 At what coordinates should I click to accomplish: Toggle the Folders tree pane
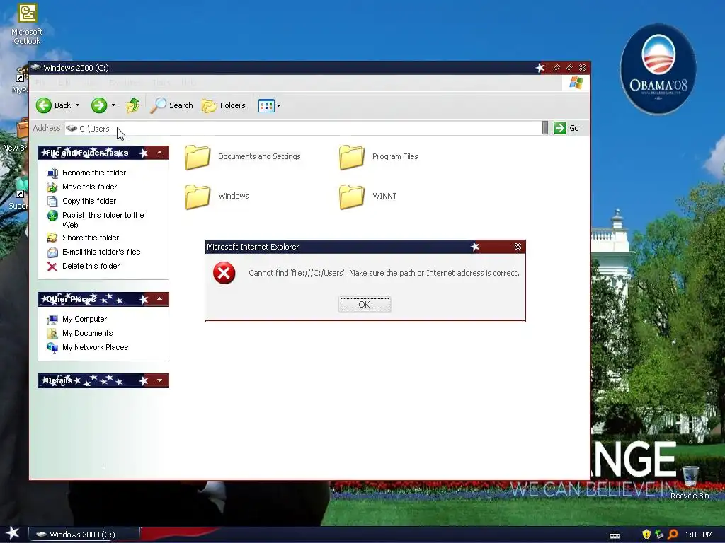pos(224,105)
